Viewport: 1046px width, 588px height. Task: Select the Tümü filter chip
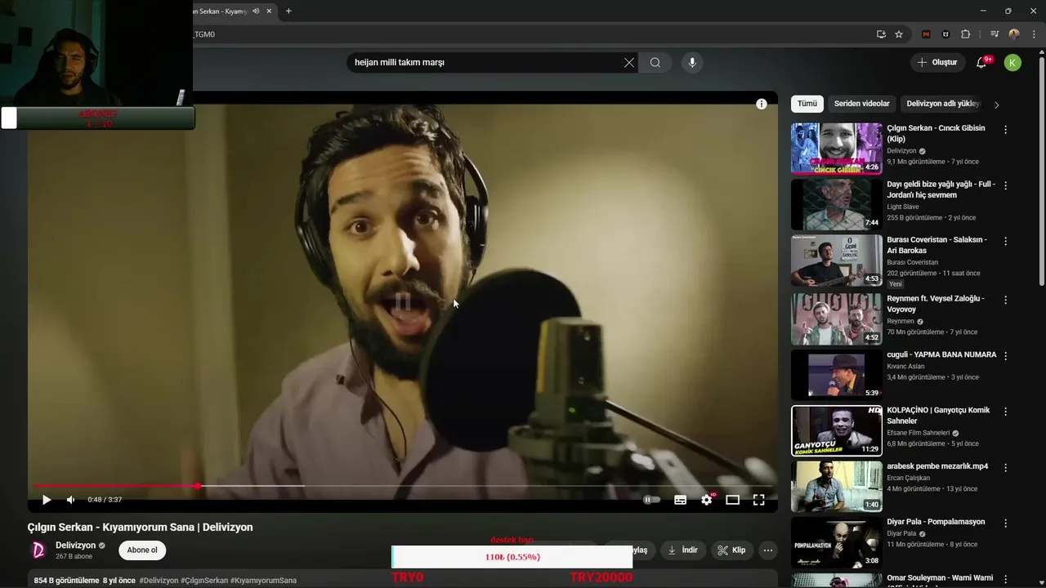807,104
